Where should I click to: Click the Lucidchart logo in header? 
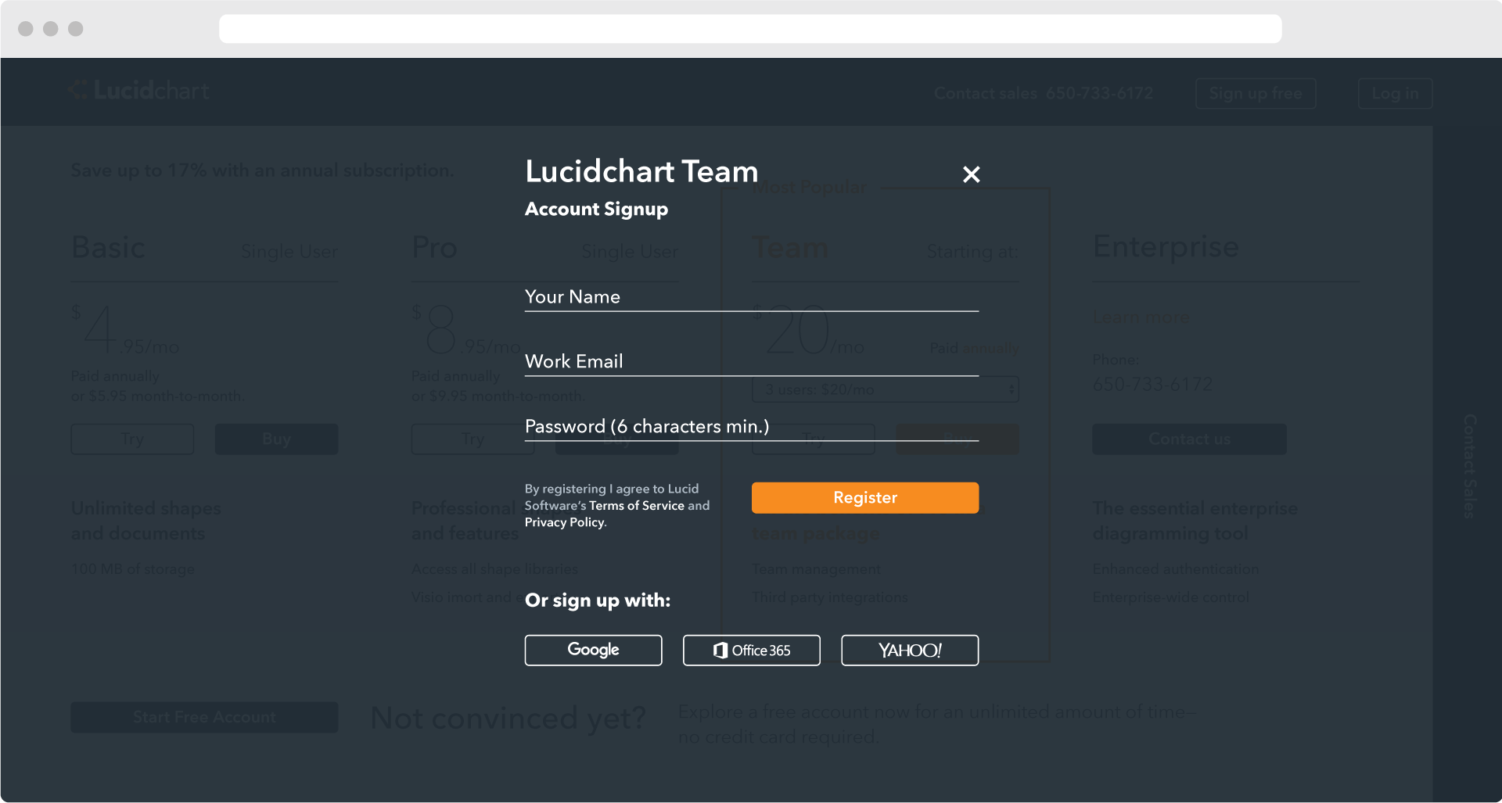click(139, 91)
